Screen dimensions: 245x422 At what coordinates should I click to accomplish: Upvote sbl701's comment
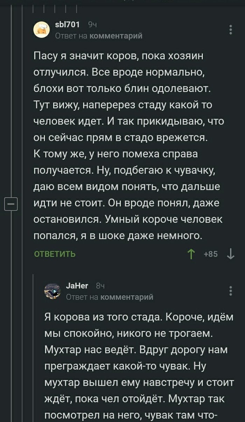(191, 254)
